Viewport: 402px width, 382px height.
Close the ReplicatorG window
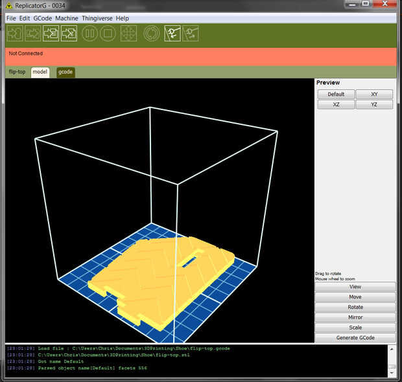[384, 4]
